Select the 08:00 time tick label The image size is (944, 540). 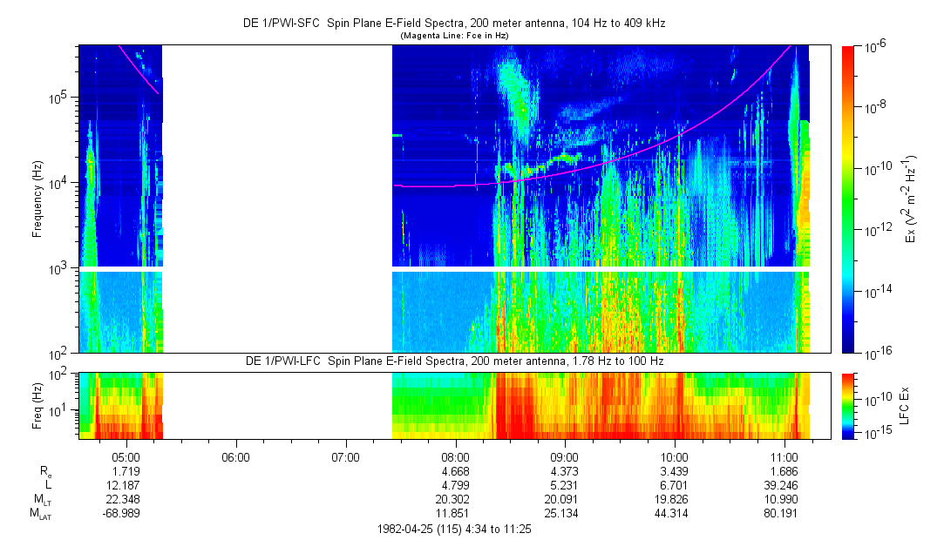point(456,456)
